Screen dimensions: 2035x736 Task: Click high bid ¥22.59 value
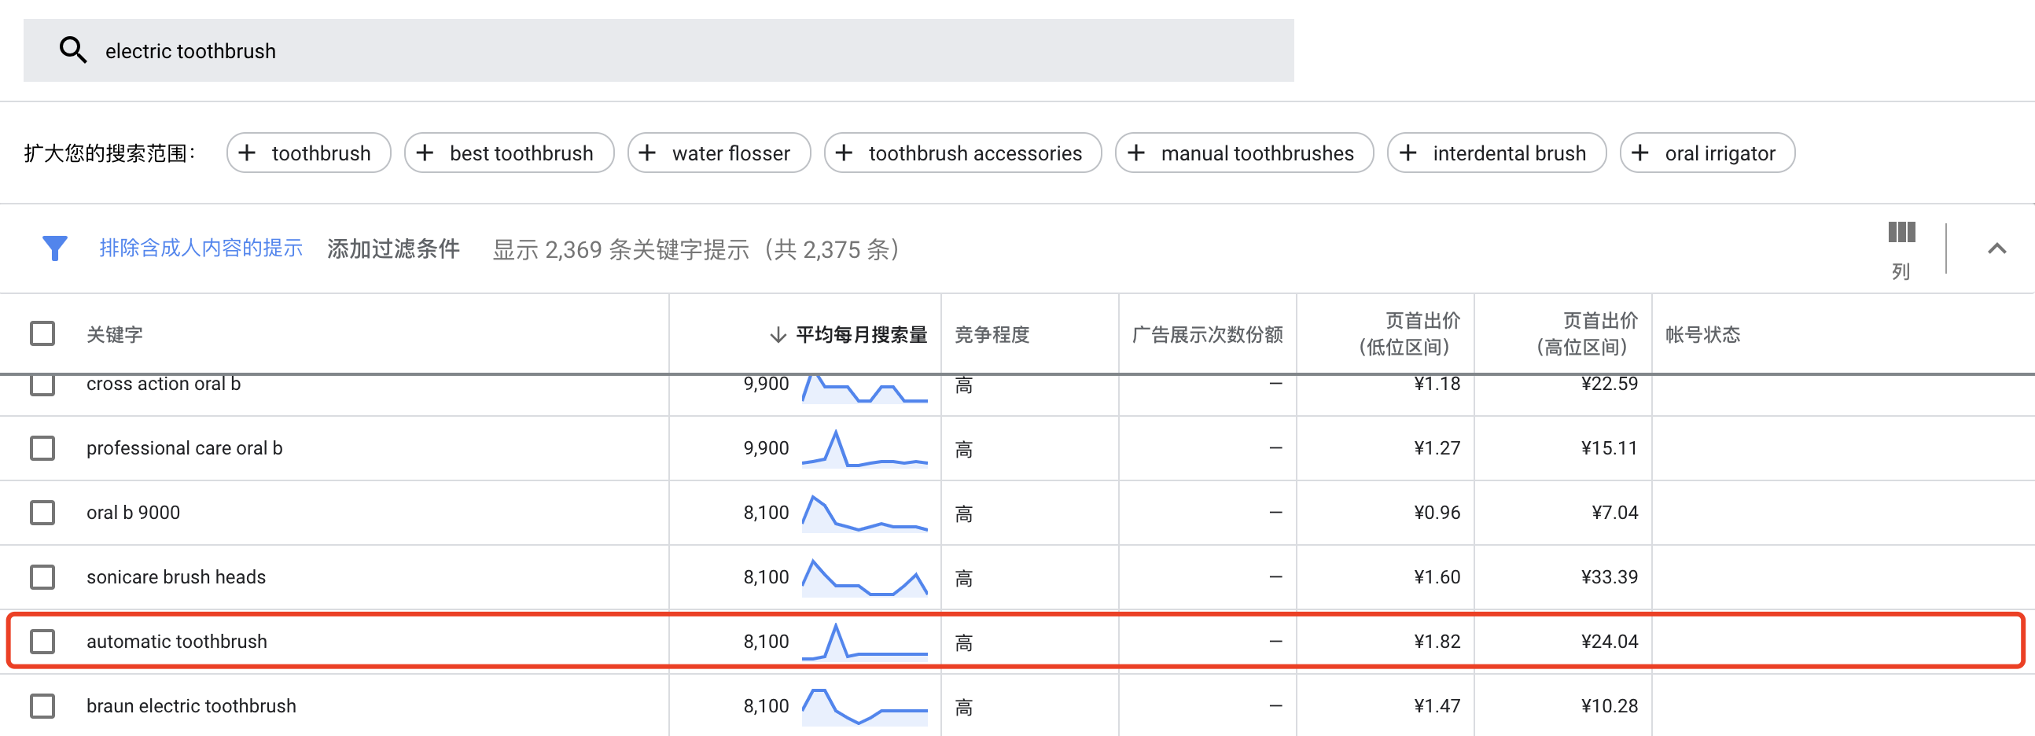[x=1609, y=385]
